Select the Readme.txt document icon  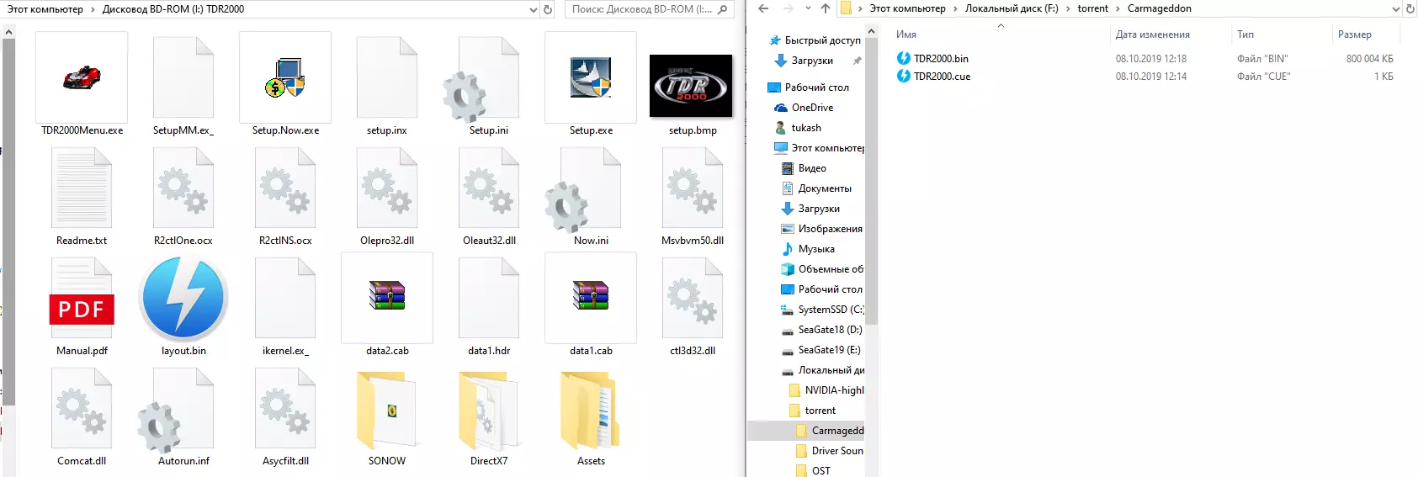point(82,188)
